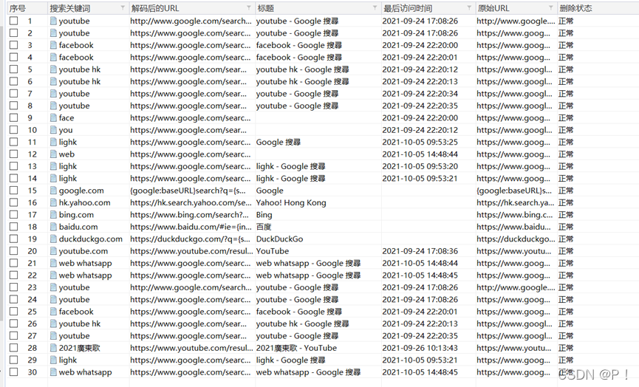Image resolution: width=639 pixels, height=387 pixels.
Task: Select title 'Google 搜尋' in row 11
Action: point(279,142)
